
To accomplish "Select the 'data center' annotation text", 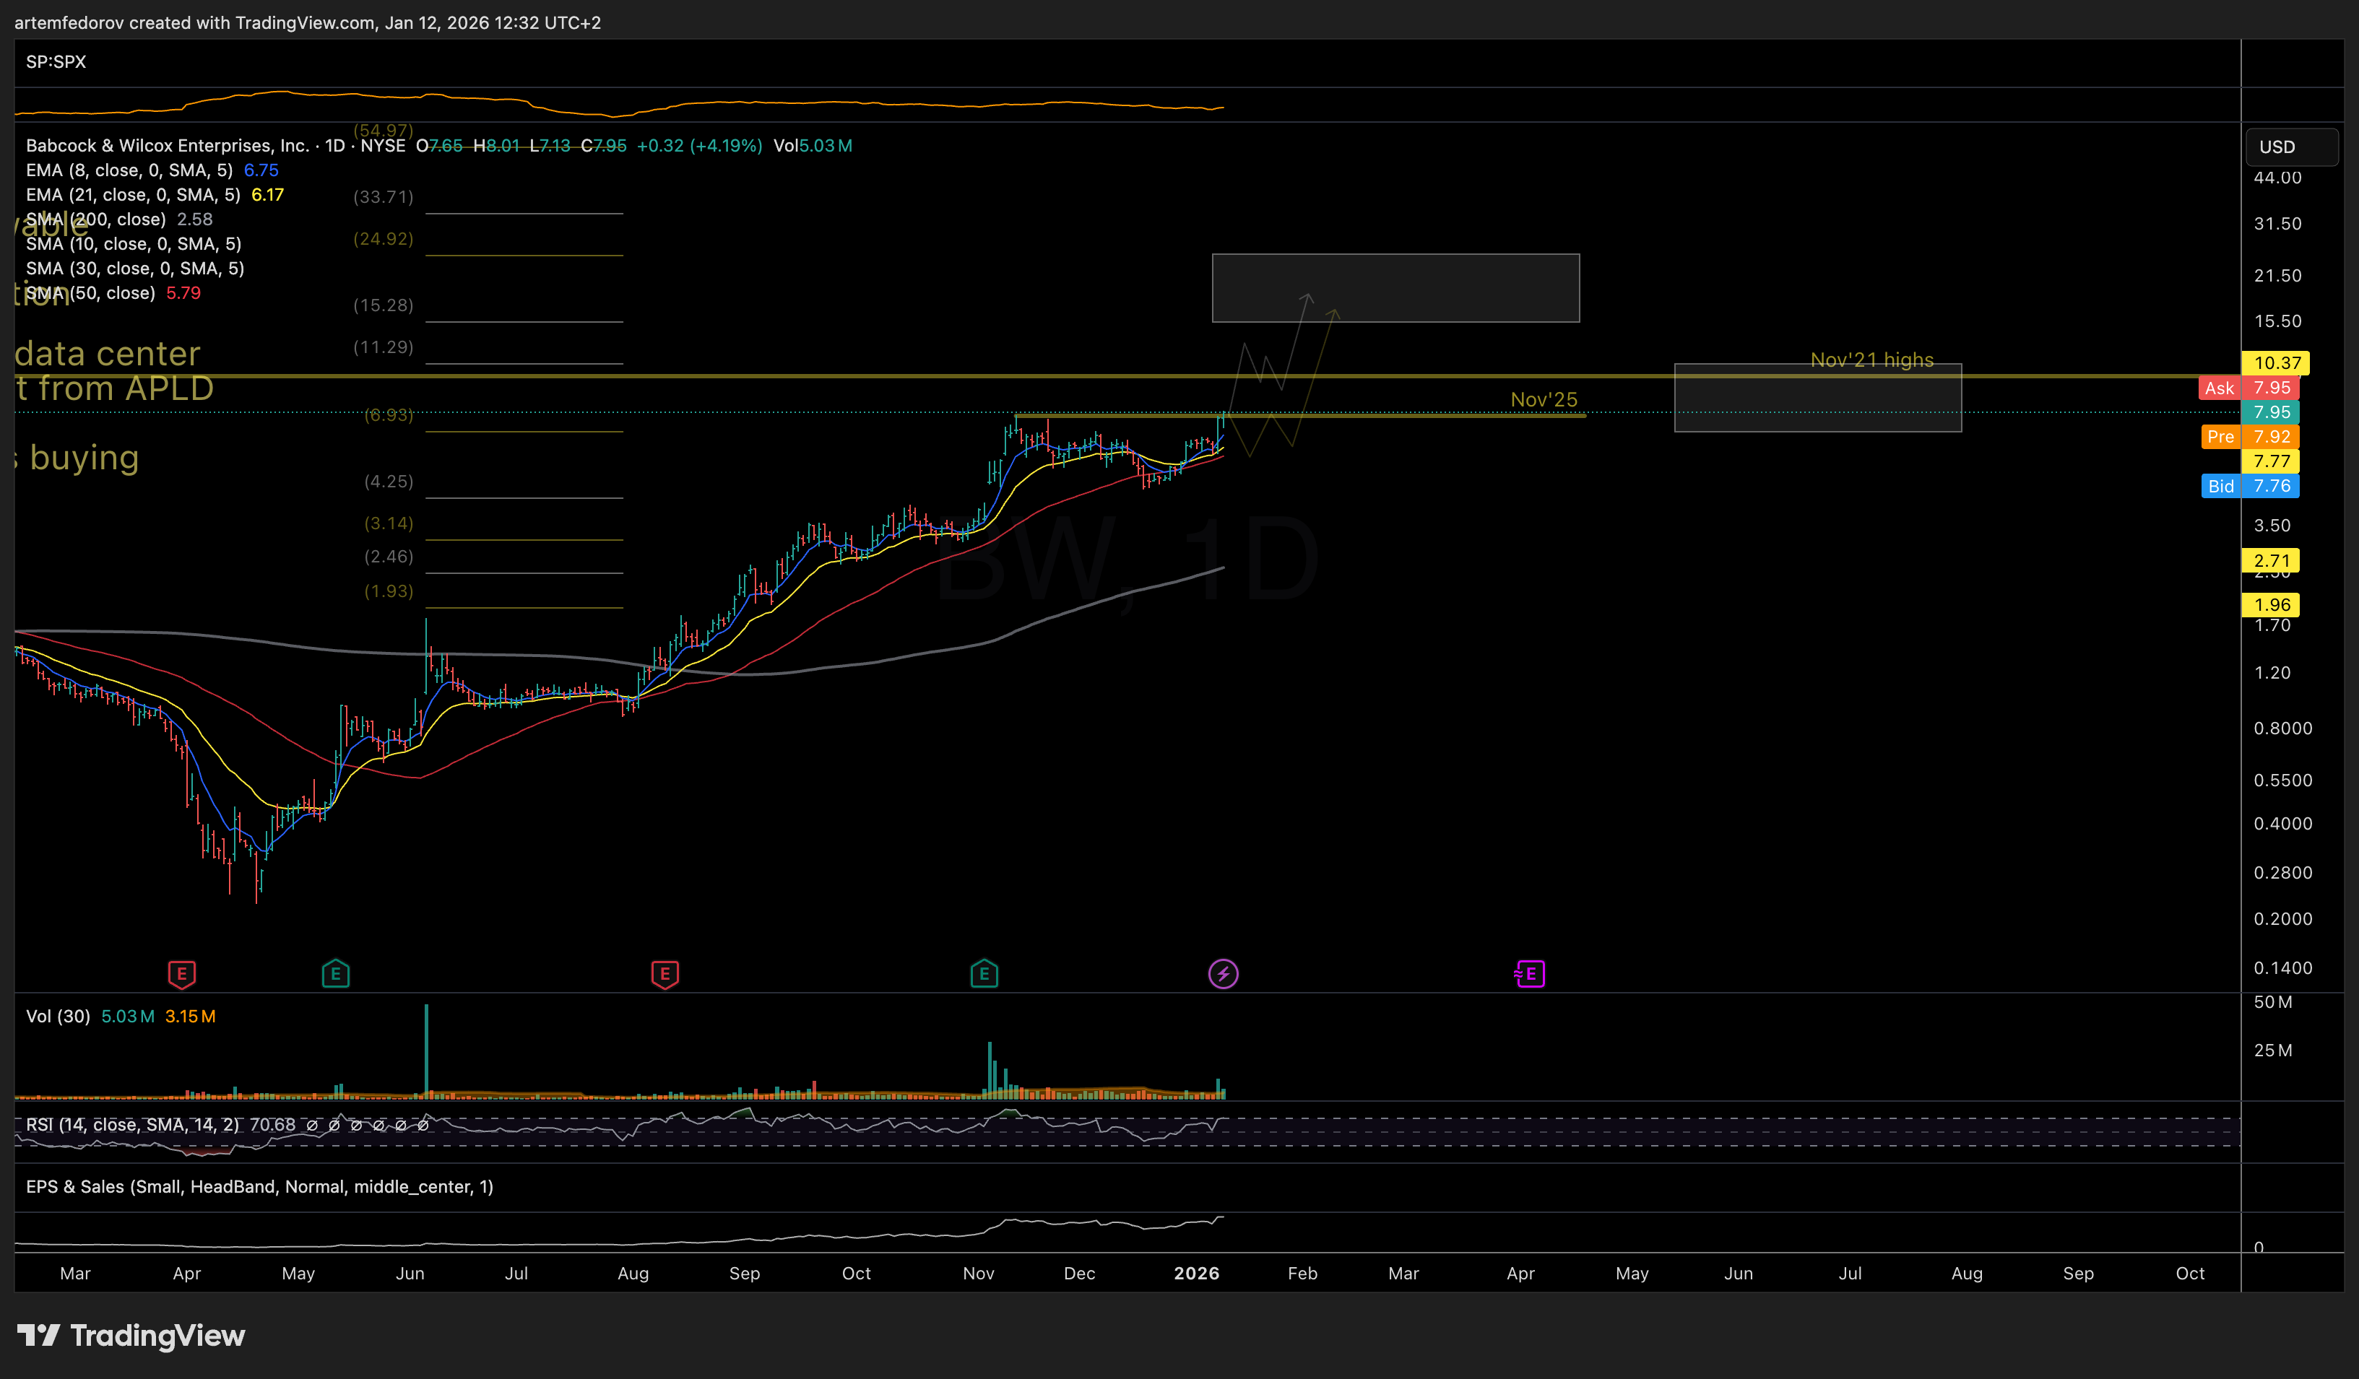I will [108, 354].
